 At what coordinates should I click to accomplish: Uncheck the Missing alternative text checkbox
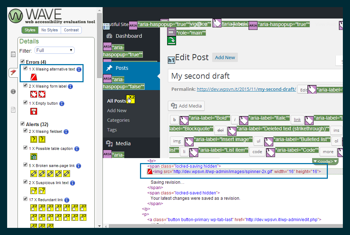(x=25, y=68)
